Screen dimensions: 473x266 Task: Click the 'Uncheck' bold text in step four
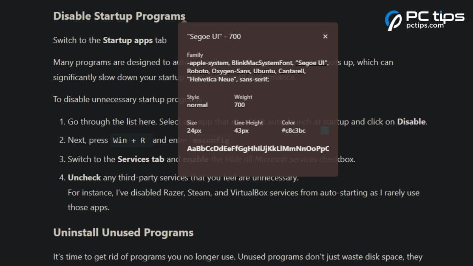click(x=84, y=177)
